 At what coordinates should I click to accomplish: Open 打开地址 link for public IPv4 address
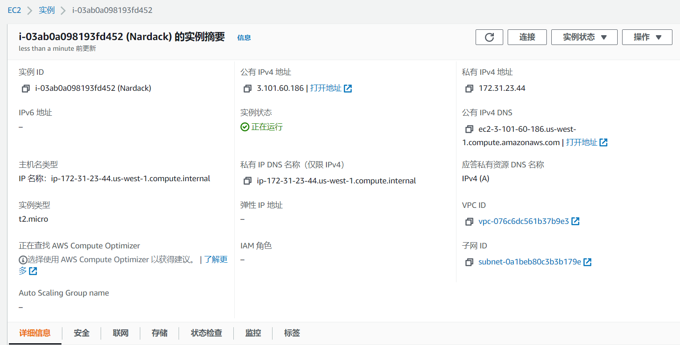click(x=326, y=88)
